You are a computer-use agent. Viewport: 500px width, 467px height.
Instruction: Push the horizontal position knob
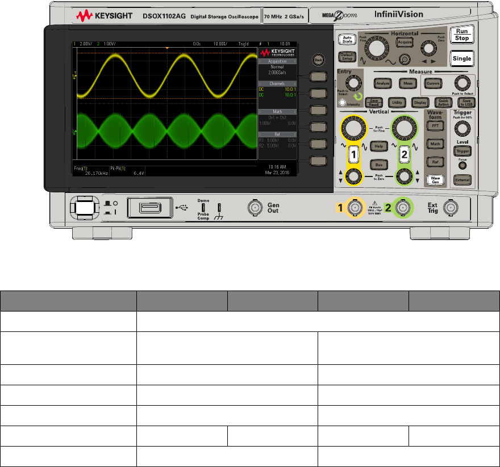(428, 48)
